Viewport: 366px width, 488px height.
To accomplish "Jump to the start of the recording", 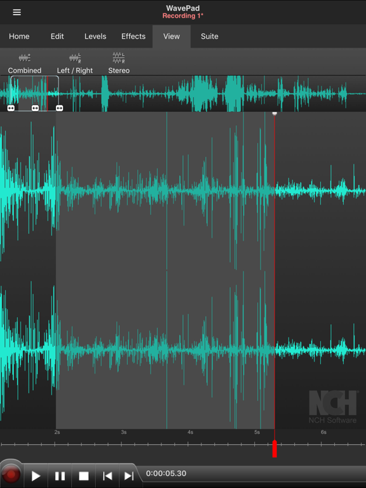I will (107, 476).
